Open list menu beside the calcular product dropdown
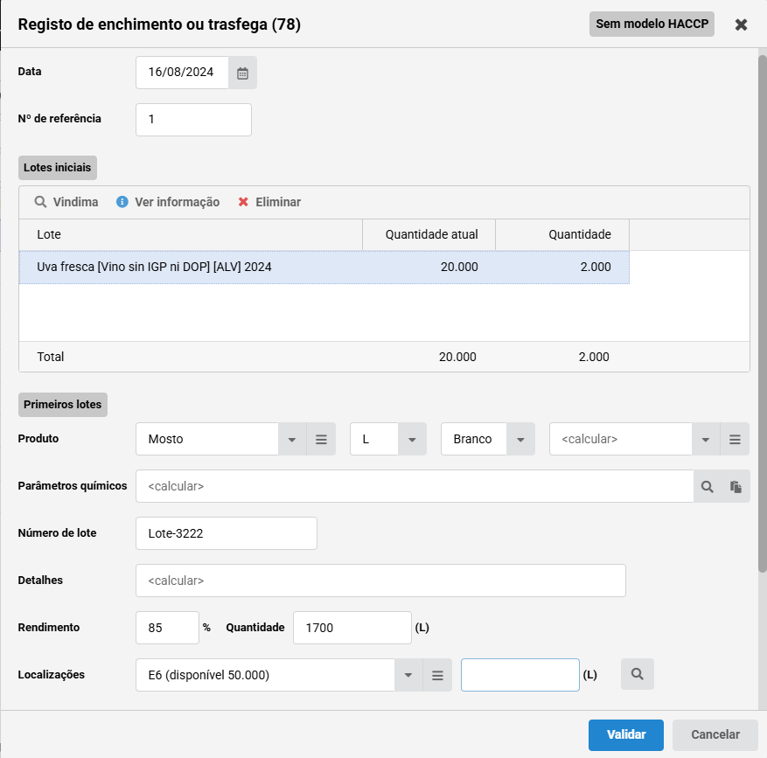Screen dimensions: 767x758 pos(735,439)
